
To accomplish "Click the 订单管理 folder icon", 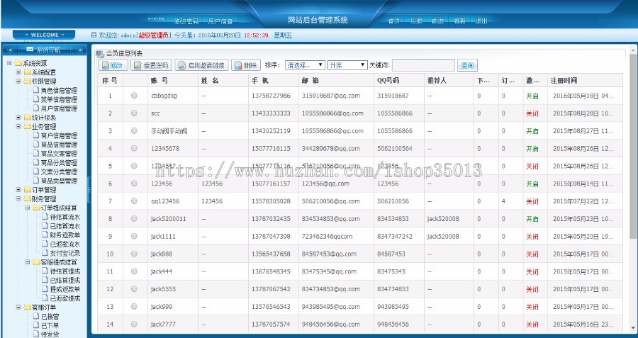I will [x=27, y=189].
